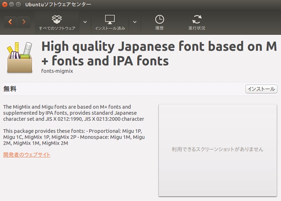Expand dropdown arrow next to インストール済み

135,22
